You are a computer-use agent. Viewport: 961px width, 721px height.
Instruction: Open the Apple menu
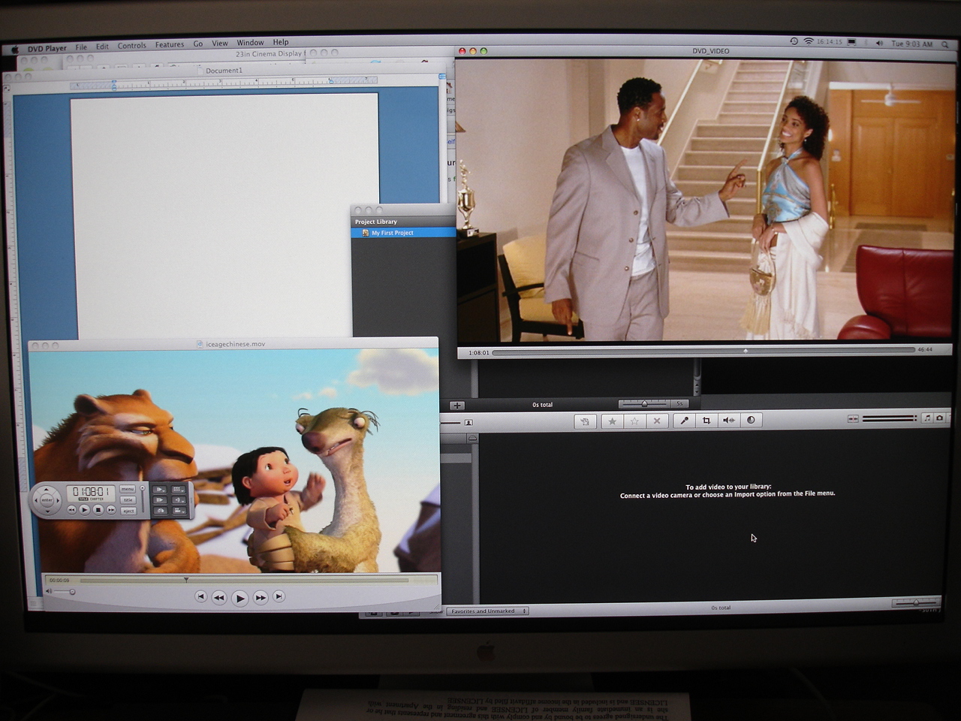point(15,50)
